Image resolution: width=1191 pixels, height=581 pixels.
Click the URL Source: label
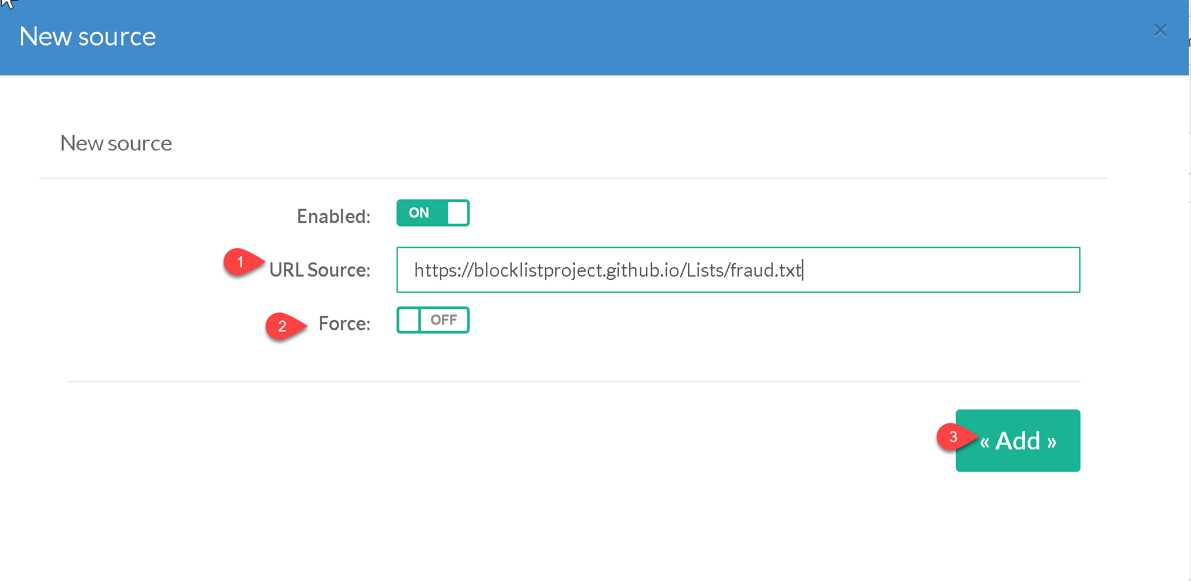[319, 270]
